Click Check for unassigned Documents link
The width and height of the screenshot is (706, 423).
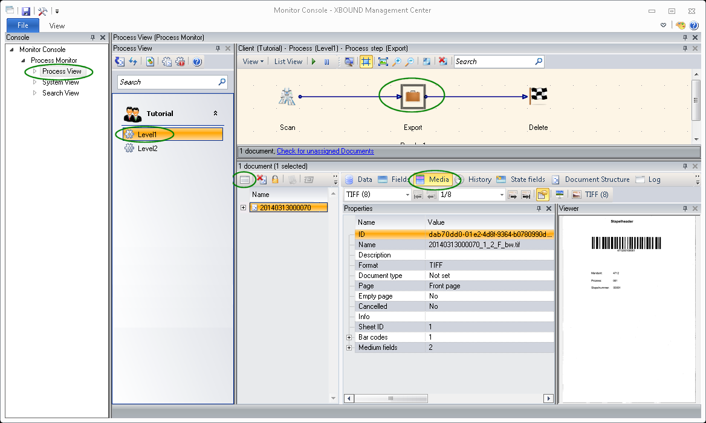tap(325, 151)
